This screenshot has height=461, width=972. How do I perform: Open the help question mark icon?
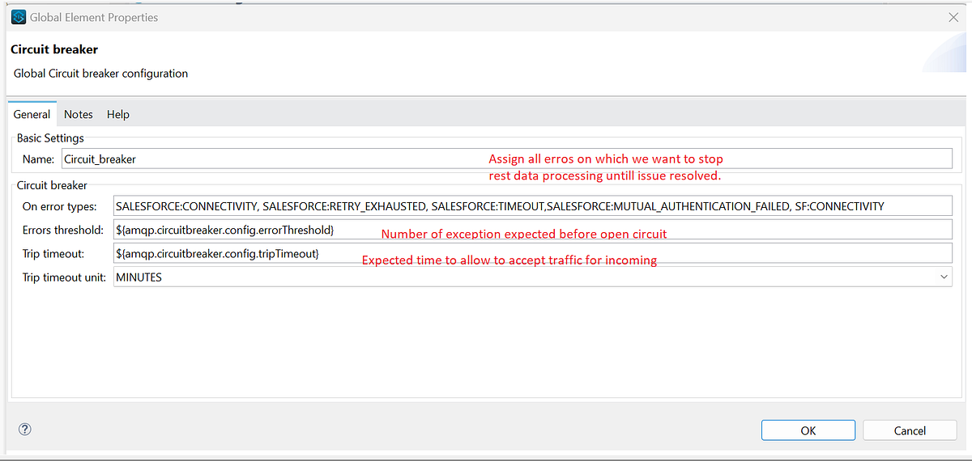click(24, 429)
